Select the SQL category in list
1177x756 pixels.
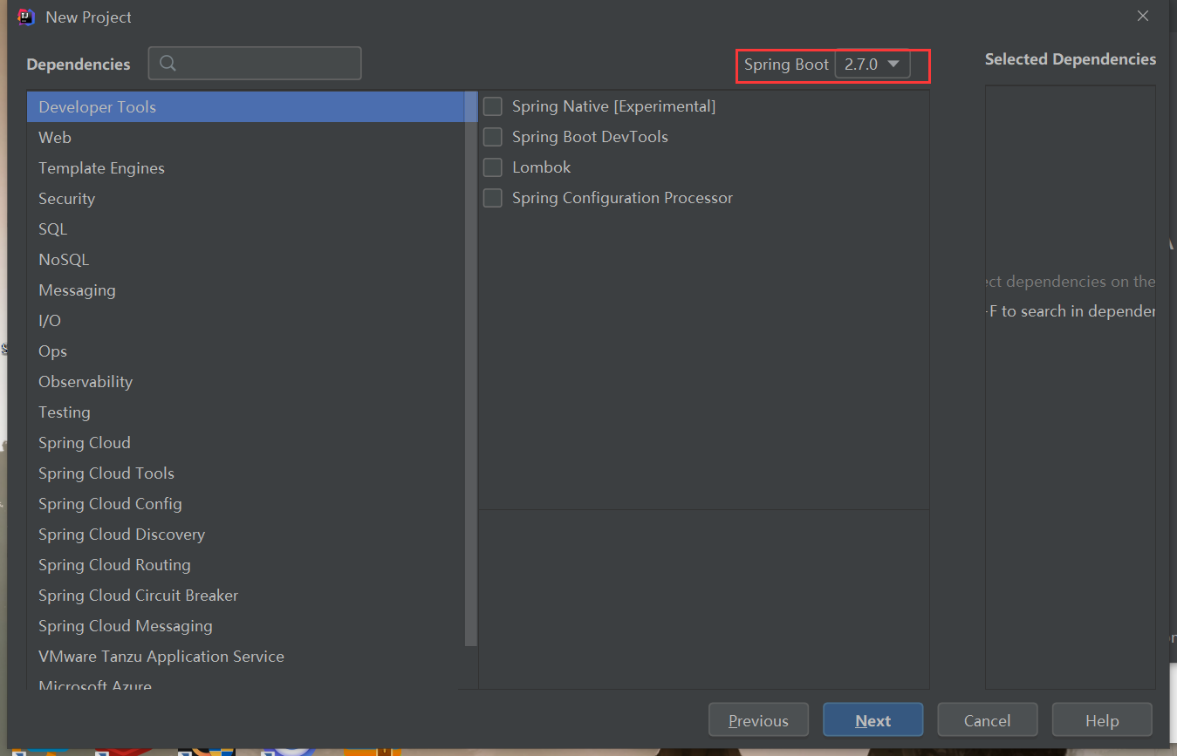[52, 229]
